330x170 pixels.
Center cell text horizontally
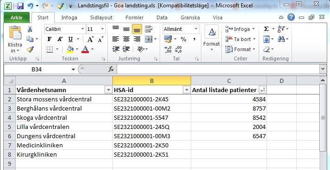pyautogui.click(x=126, y=39)
